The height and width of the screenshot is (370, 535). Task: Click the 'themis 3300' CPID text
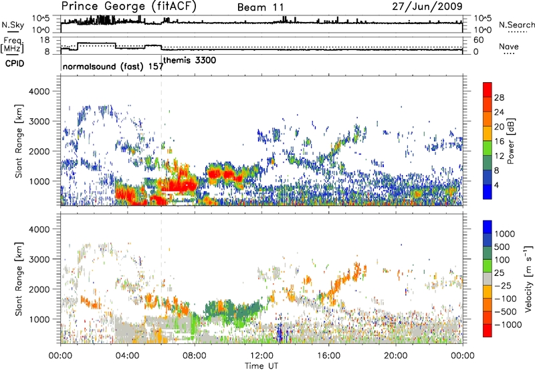pyautogui.click(x=190, y=60)
